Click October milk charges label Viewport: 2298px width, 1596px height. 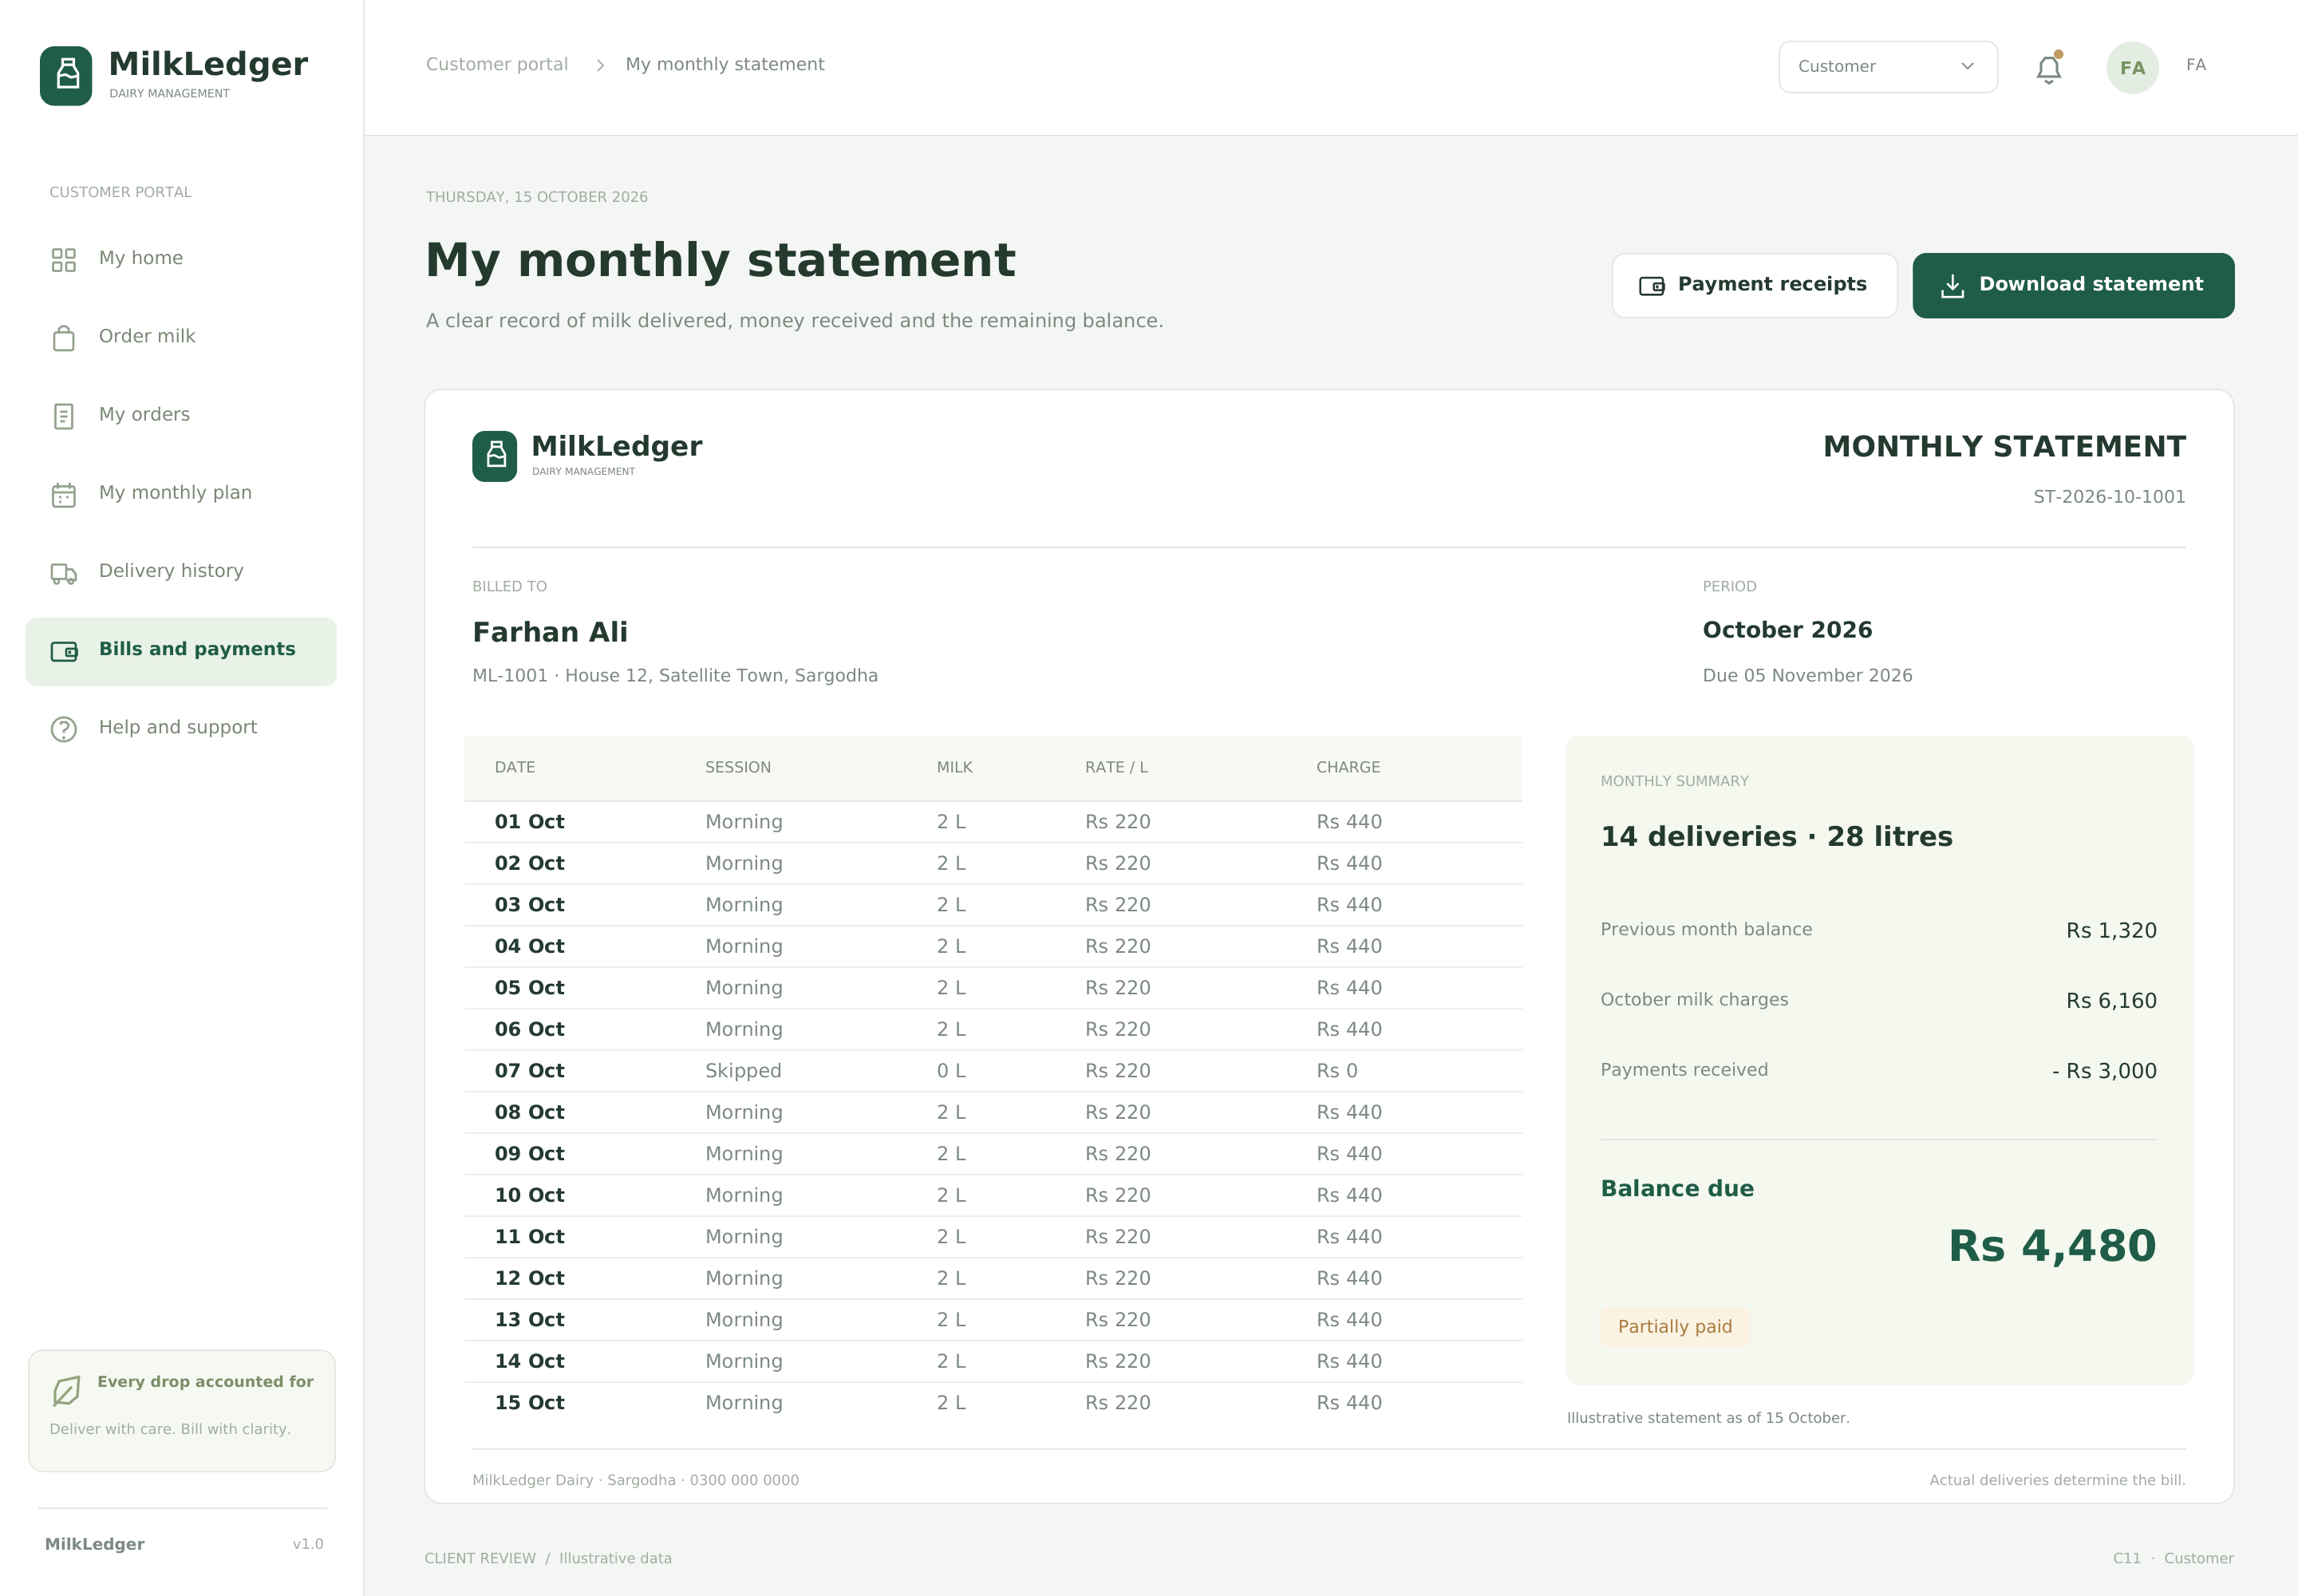[1694, 1000]
